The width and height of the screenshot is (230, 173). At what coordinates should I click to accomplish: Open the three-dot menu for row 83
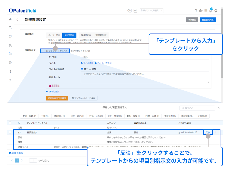(x=216, y=133)
